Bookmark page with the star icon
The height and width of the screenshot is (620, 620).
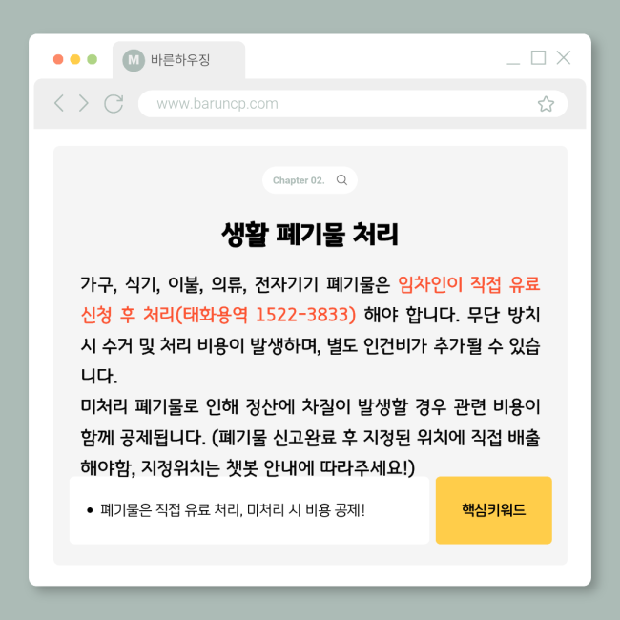point(546,104)
